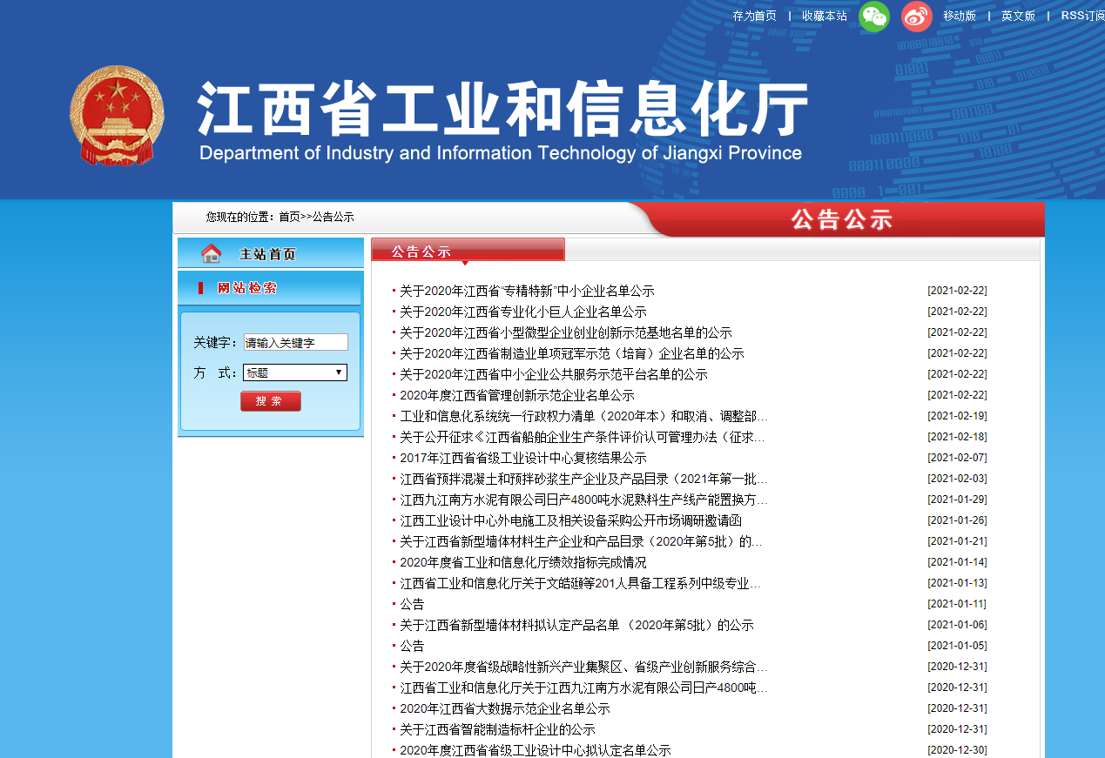Click the red 公告公示 banner heading
The width and height of the screenshot is (1105, 758).
tap(842, 219)
